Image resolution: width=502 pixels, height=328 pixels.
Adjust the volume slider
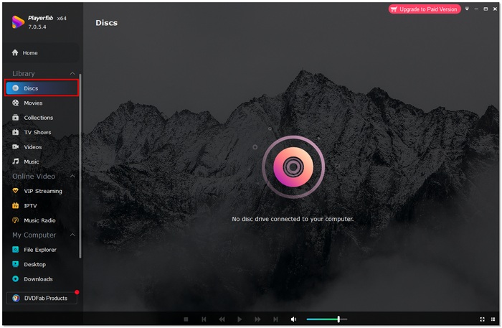[338, 319]
